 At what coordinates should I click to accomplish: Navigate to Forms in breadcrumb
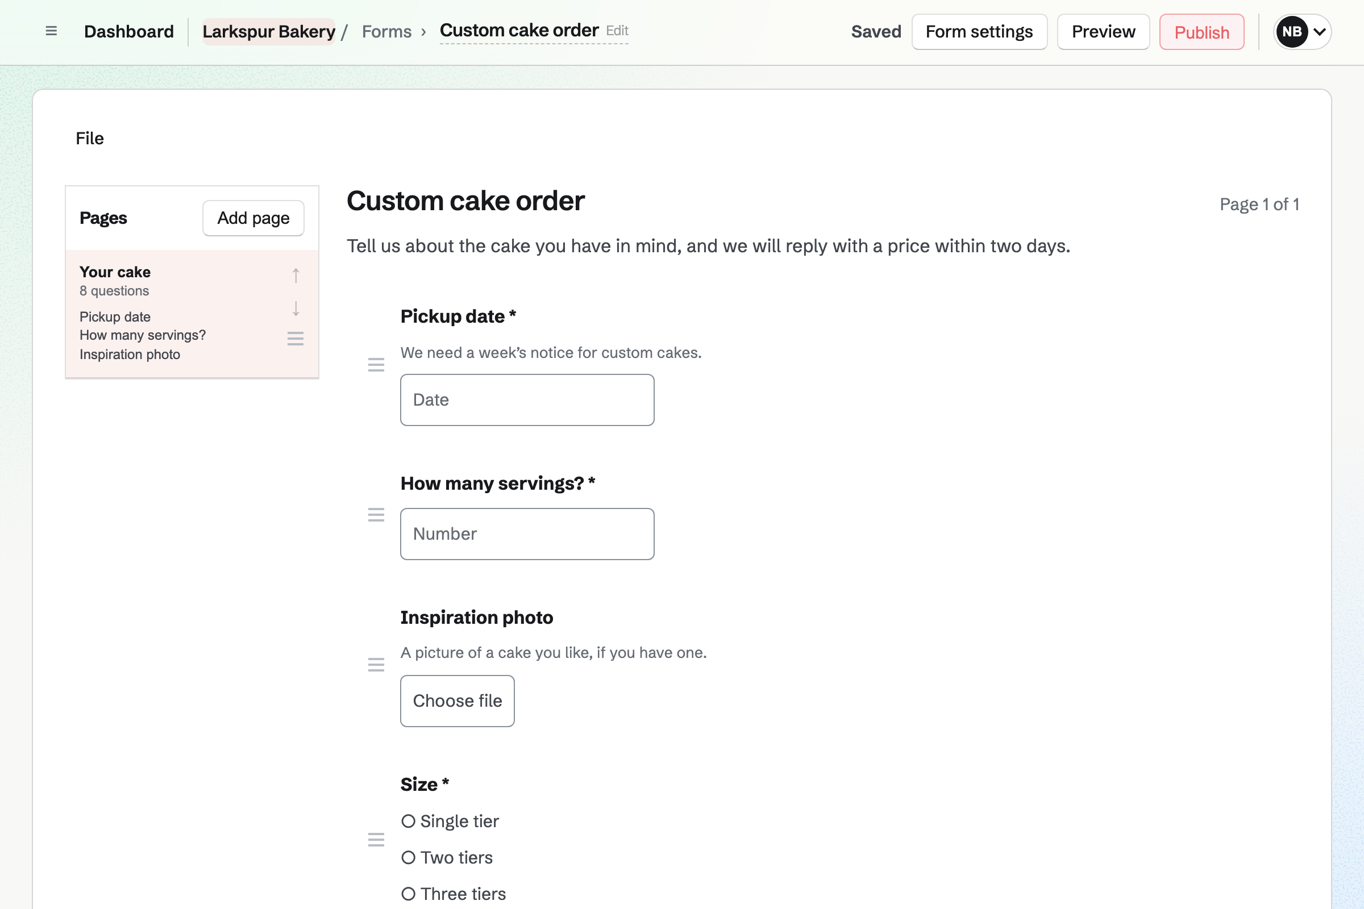pos(387,32)
